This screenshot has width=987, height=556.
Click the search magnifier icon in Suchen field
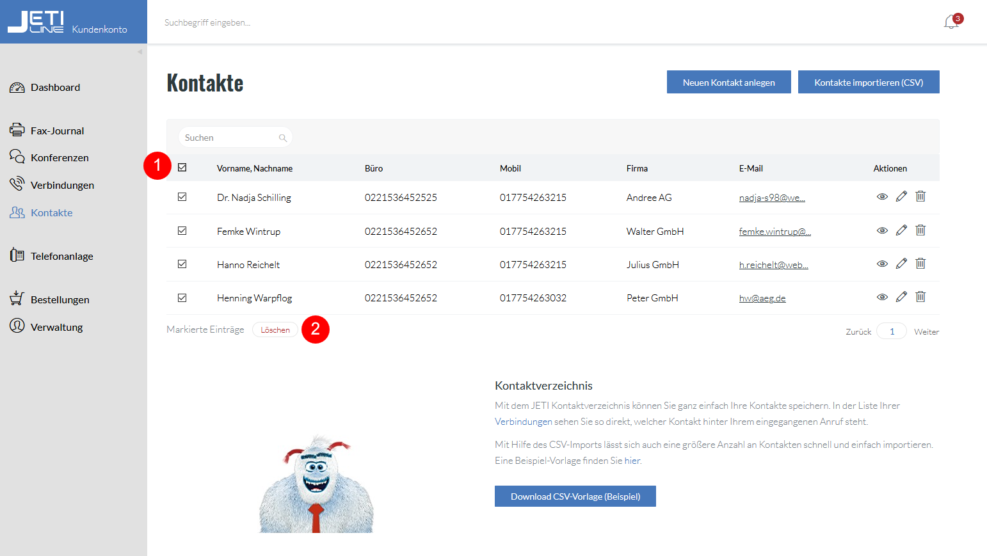click(x=282, y=138)
